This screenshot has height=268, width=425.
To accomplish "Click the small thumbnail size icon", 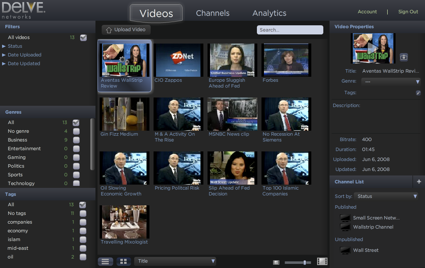I will [276, 262].
